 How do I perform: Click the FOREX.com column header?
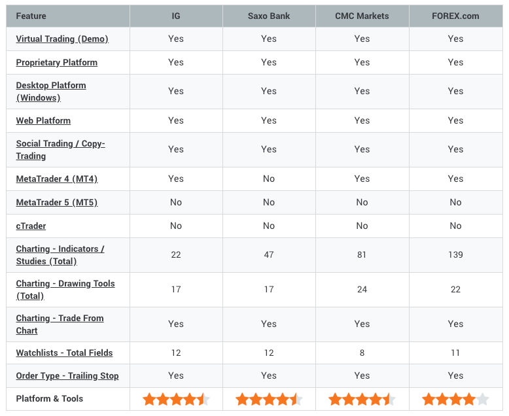(455, 16)
